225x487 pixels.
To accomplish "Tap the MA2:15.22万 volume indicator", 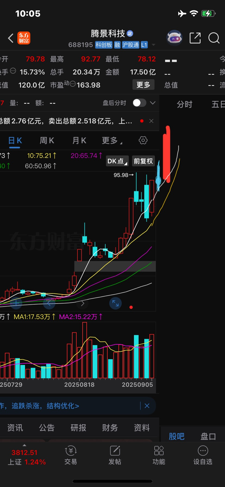I will (x=81, y=317).
